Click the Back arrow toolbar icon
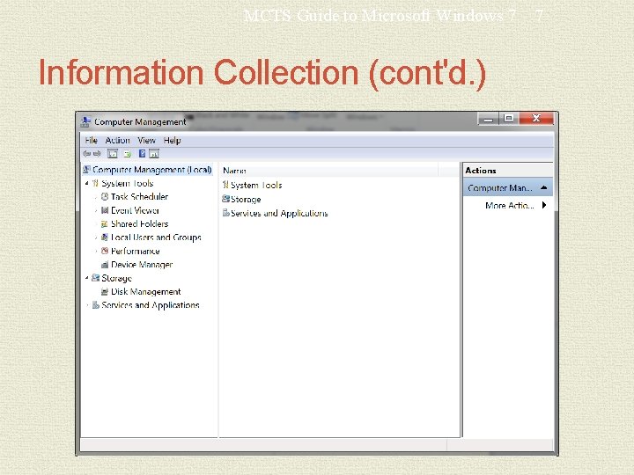Viewport: 634px width, 475px height. click(86, 153)
